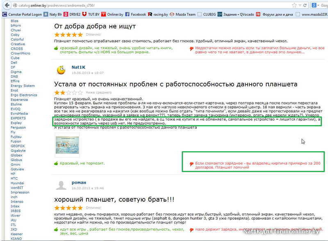Choose the CROSS brand link

[17, 49]
